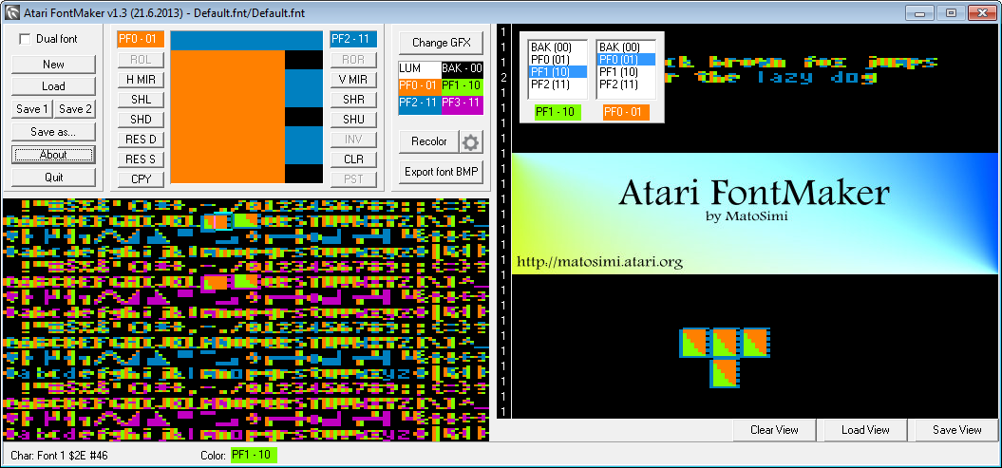Select PF1 (10) in the right recolor list

click(x=626, y=71)
